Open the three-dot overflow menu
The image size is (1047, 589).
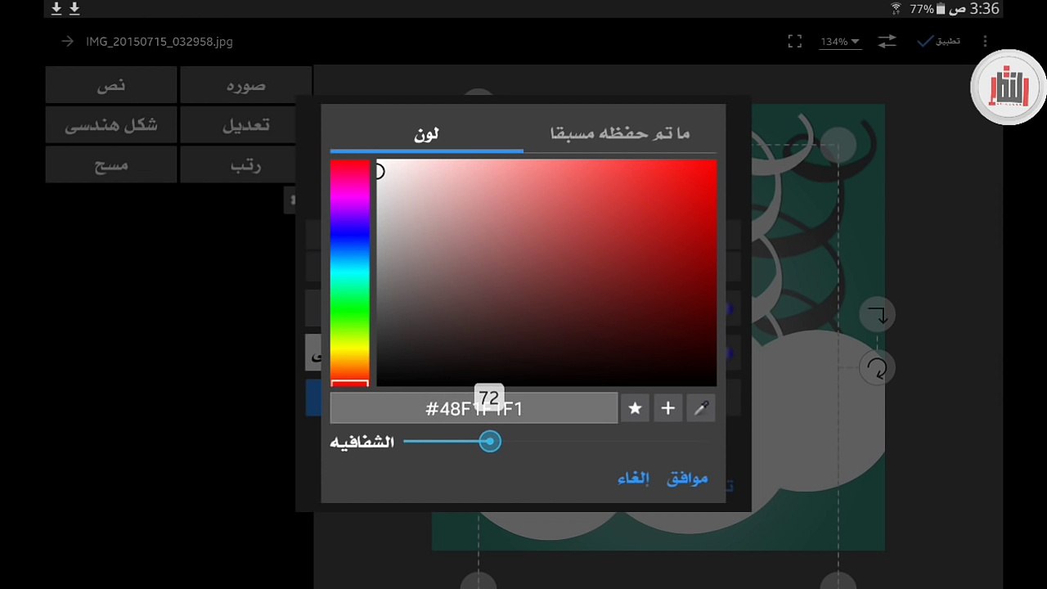(986, 41)
